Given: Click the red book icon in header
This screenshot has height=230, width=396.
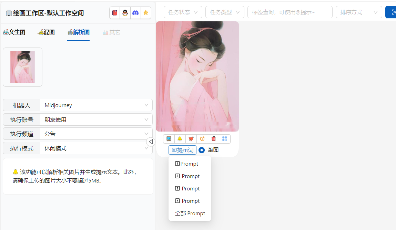Looking at the screenshot, I should [x=115, y=13].
